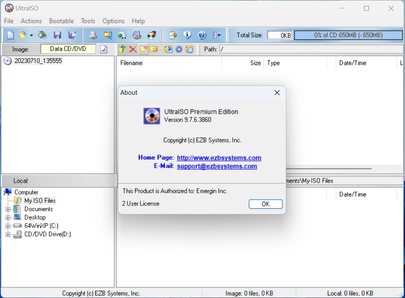Click the New Folder toolbar icon
This screenshot has height=298, width=405.
143,49
